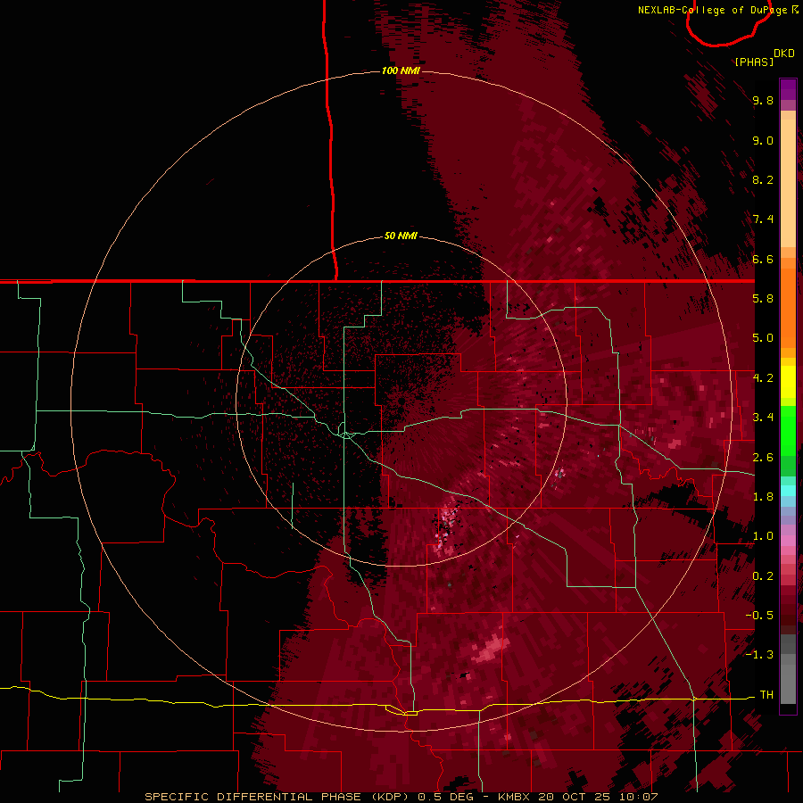Select the -0.5 scale label
Screen dimensions: 803x803
(759, 615)
